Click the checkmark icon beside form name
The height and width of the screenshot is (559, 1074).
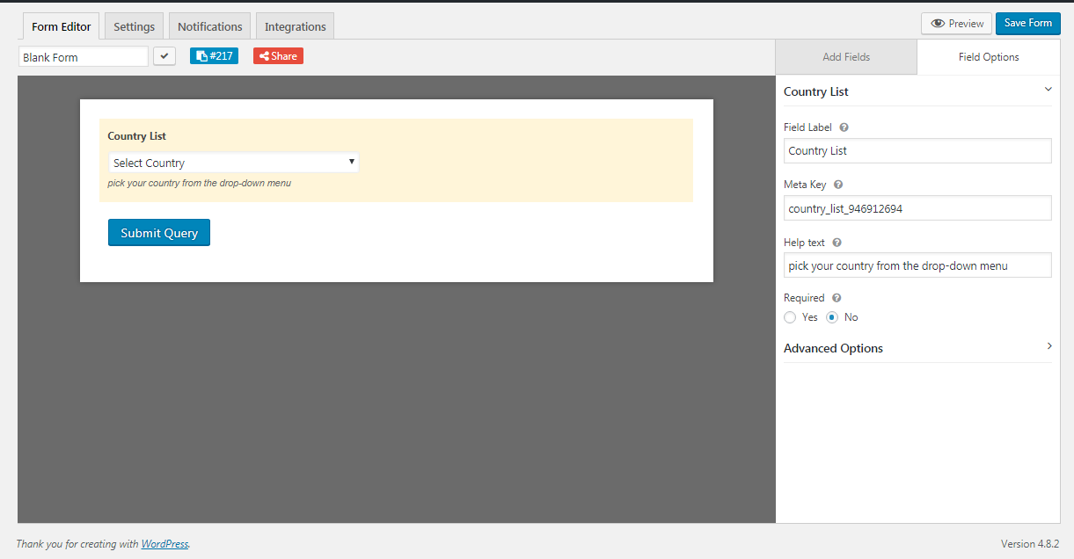164,55
